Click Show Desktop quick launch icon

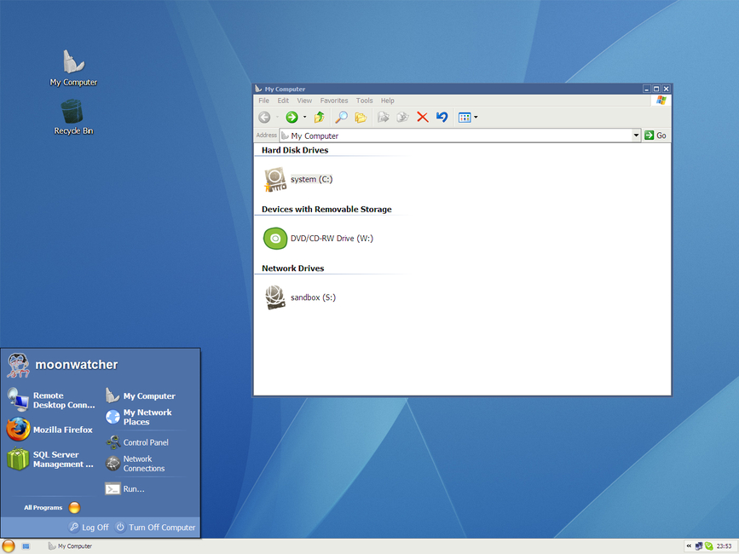point(26,546)
